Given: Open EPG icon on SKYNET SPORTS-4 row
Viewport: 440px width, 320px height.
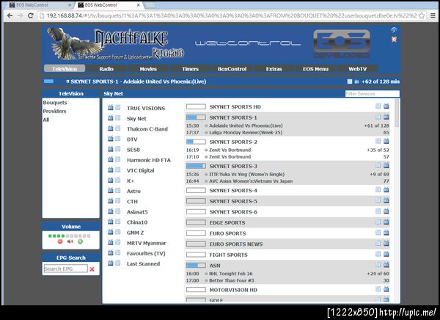Looking at the screenshot, I should 378,189.
